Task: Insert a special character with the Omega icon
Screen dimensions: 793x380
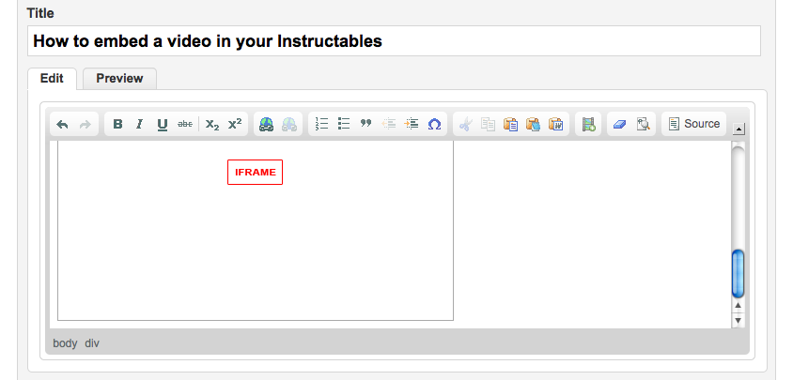Action: [434, 124]
